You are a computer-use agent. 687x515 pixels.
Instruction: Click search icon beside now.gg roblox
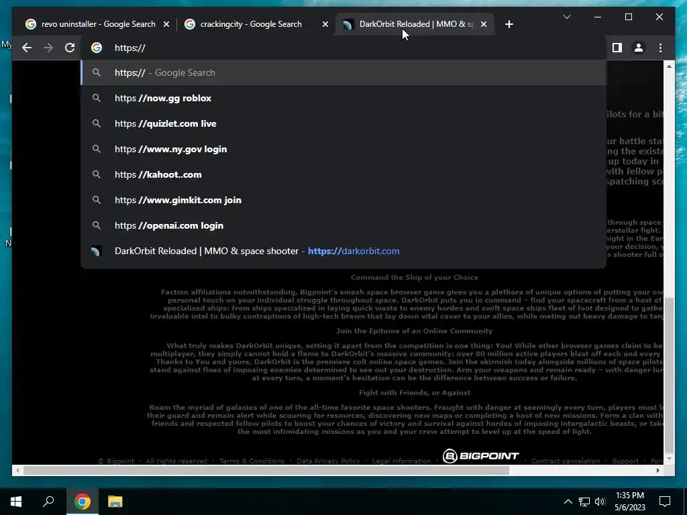tap(97, 98)
